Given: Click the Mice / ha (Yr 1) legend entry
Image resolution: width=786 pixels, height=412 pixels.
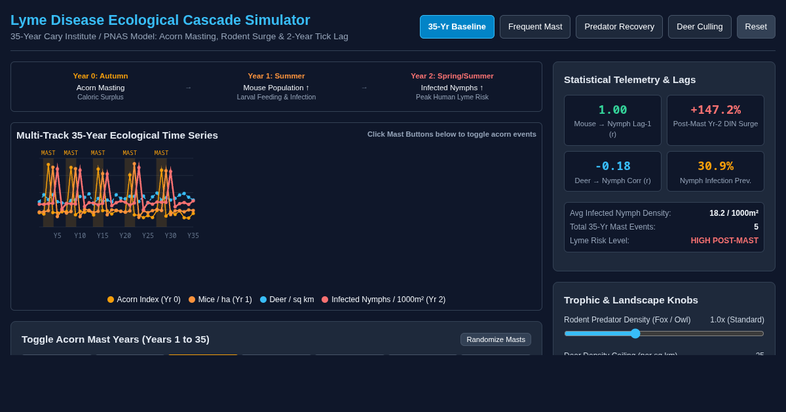Looking at the screenshot, I should tap(220, 300).
